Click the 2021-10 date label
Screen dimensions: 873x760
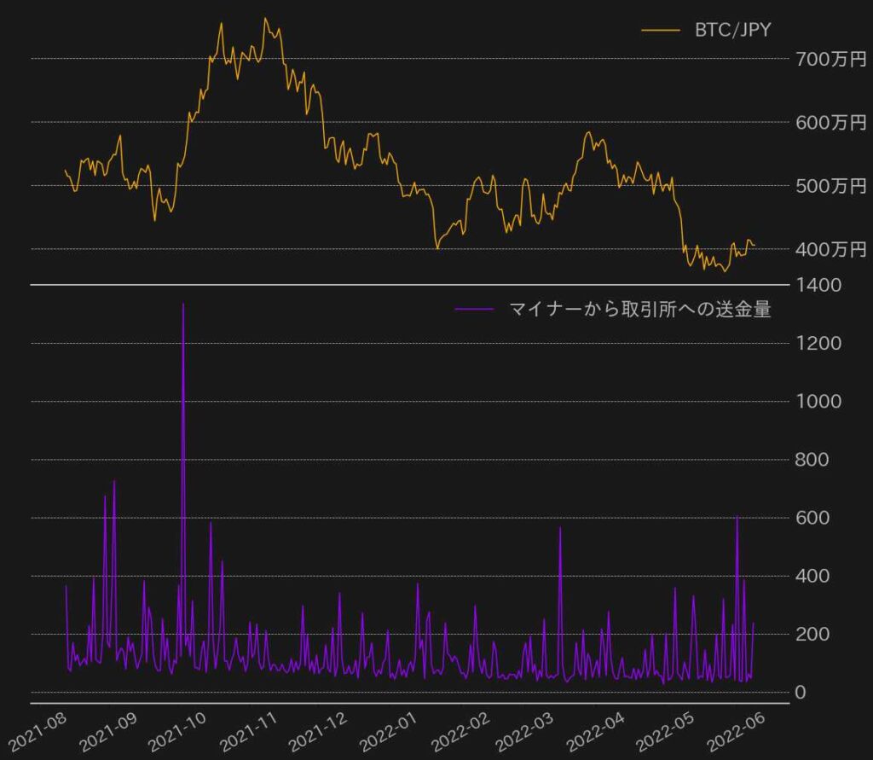[x=177, y=731]
